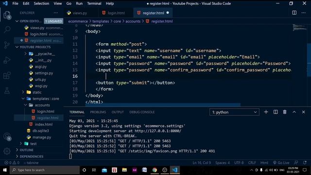
Task: Create a new terminal with plus icon
Action: coord(266,112)
